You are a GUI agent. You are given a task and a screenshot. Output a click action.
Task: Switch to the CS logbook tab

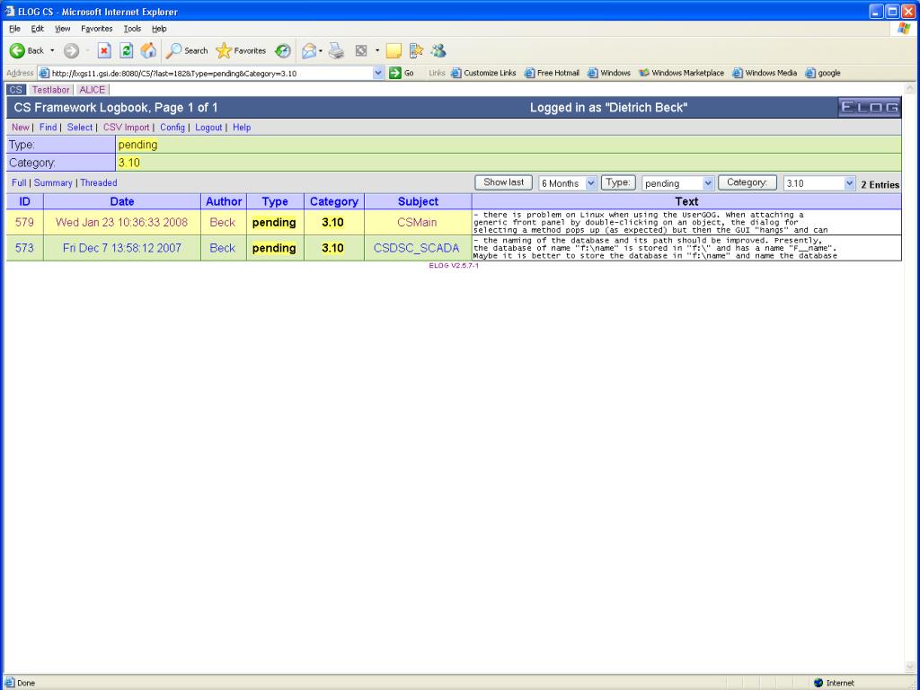(16, 90)
